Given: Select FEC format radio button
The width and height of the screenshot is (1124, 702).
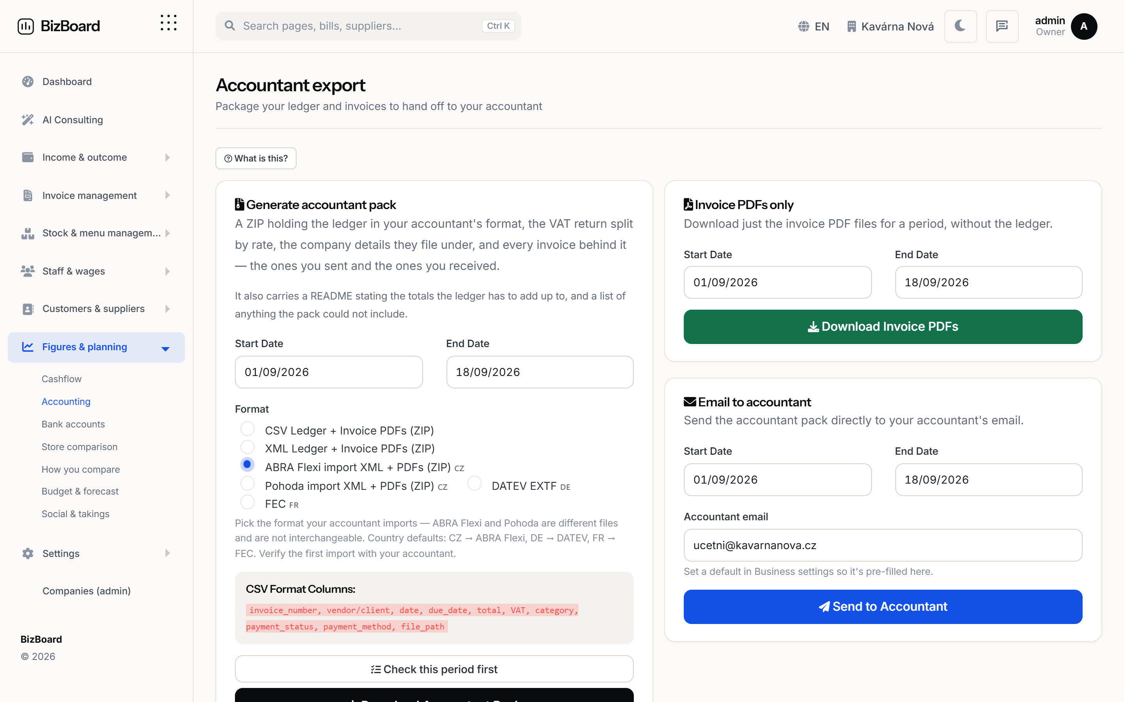Looking at the screenshot, I should point(247,502).
